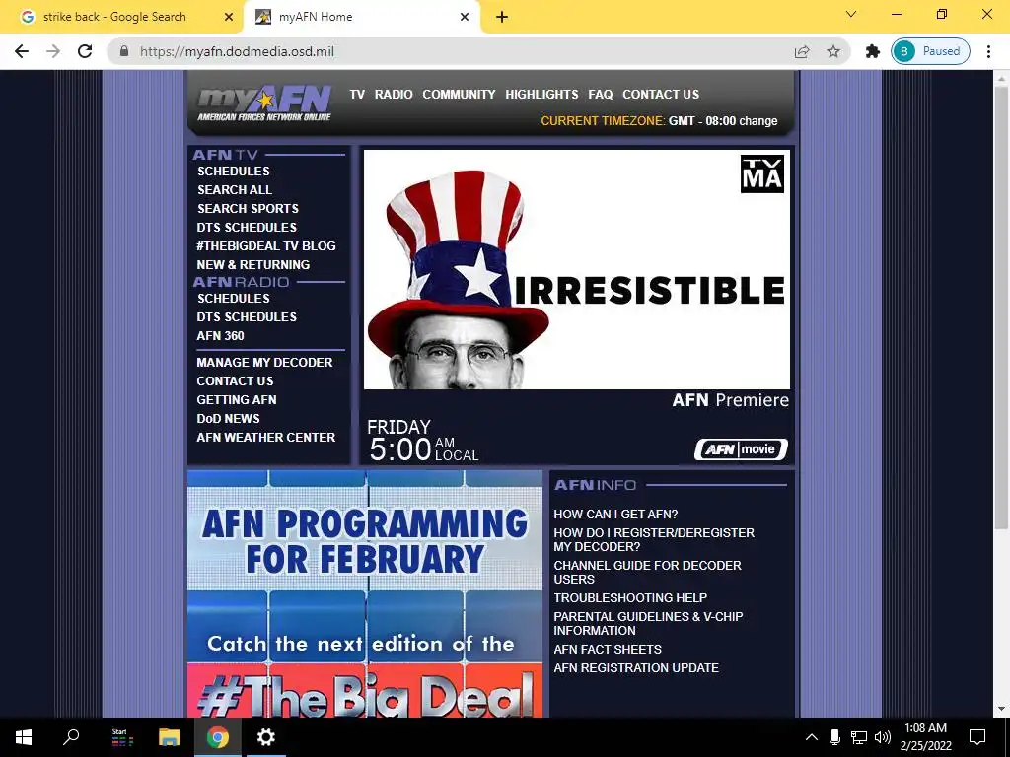Image resolution: width=1010 pixels, height=757 pixels.
Task: Open AFN 360 link
Action: tap(220, 335)
